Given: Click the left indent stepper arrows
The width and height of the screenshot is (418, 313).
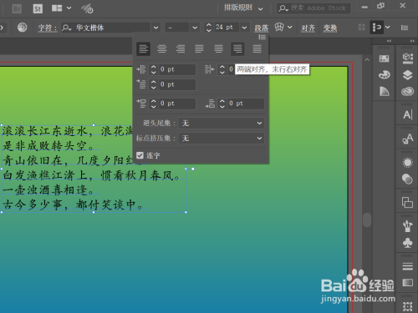Looking at the screenshot, I should click(153, 69).
